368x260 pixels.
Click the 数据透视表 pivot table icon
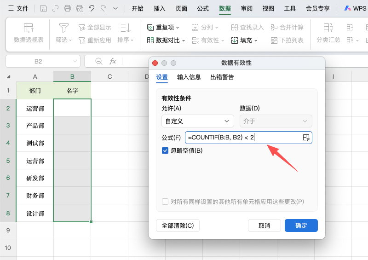tap(29, 28)
